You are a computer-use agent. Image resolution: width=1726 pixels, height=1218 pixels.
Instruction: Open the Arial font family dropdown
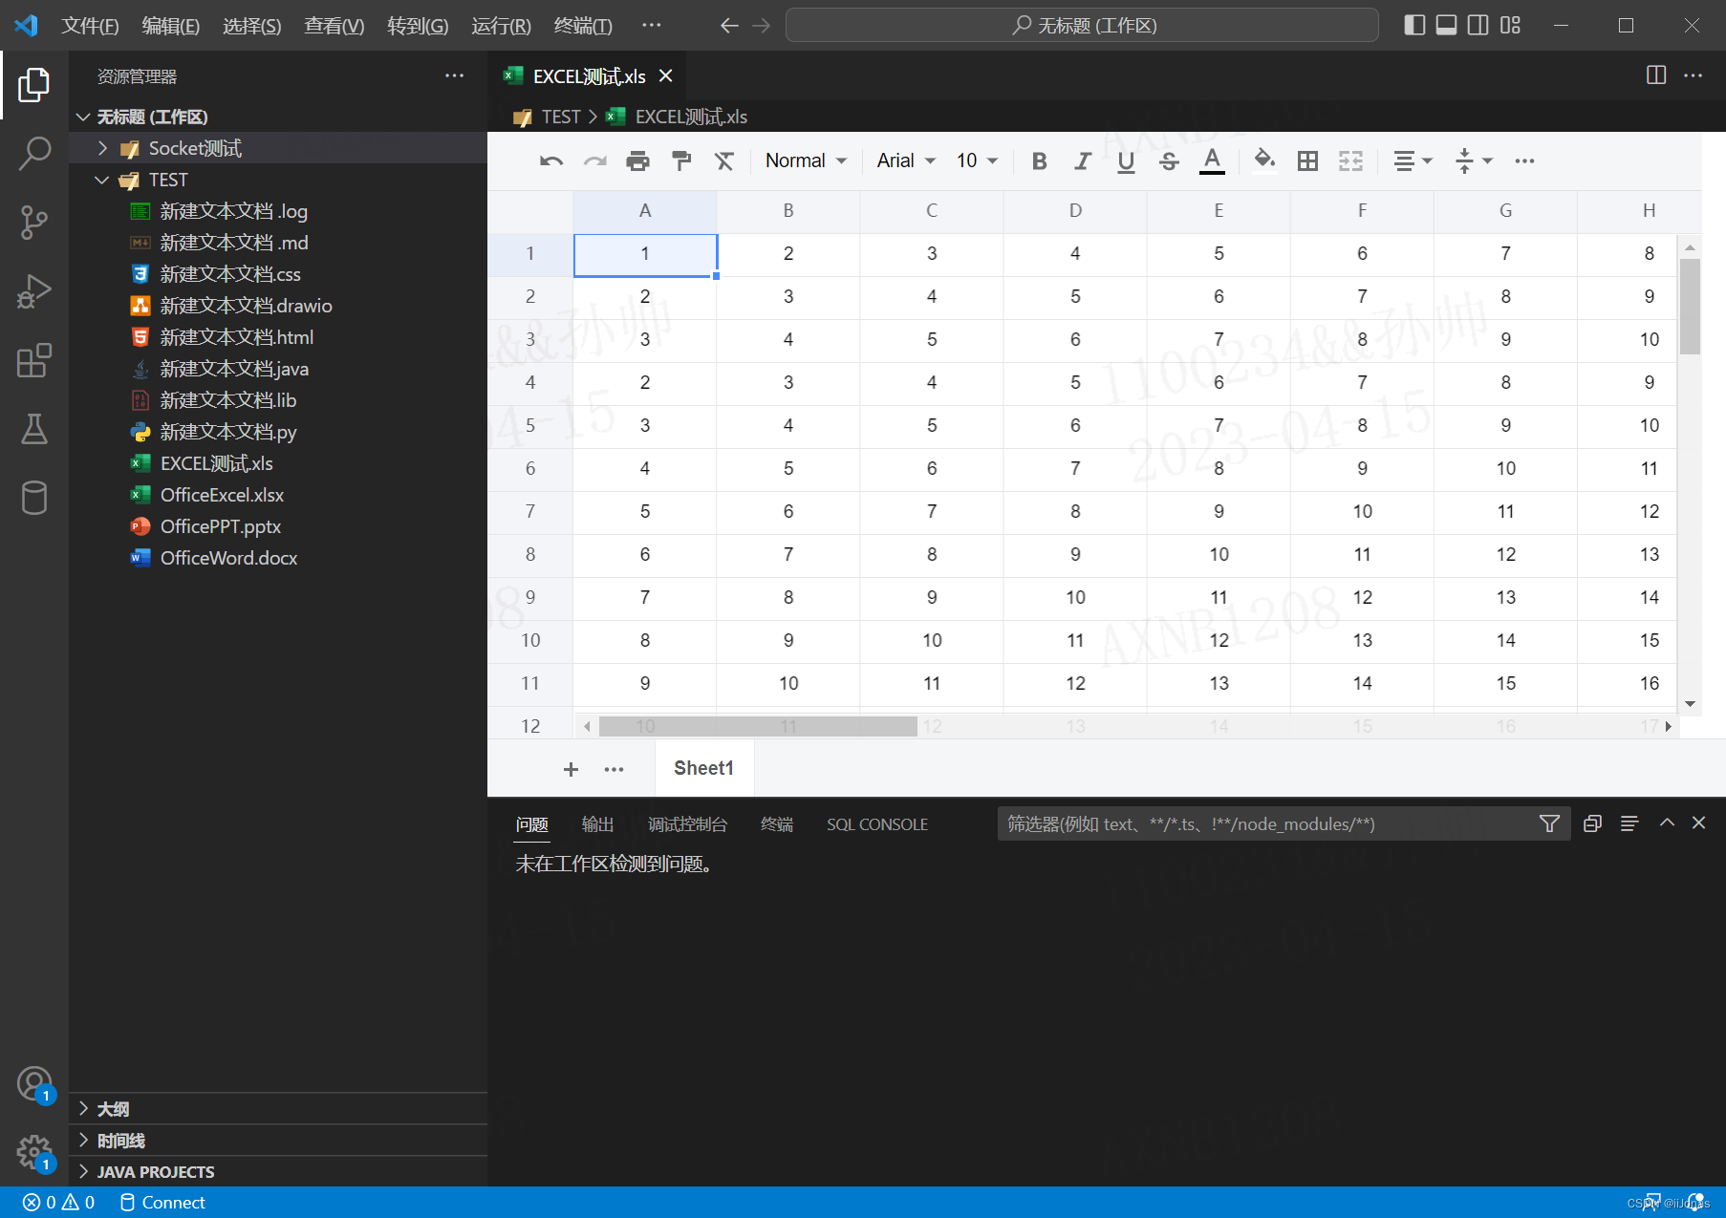[x=902, y=160]
